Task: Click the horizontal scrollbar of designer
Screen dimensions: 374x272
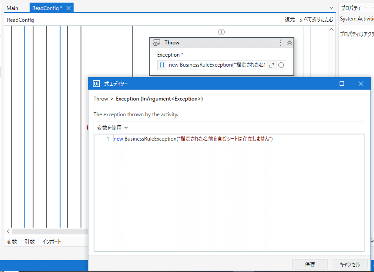Action: 50,231
